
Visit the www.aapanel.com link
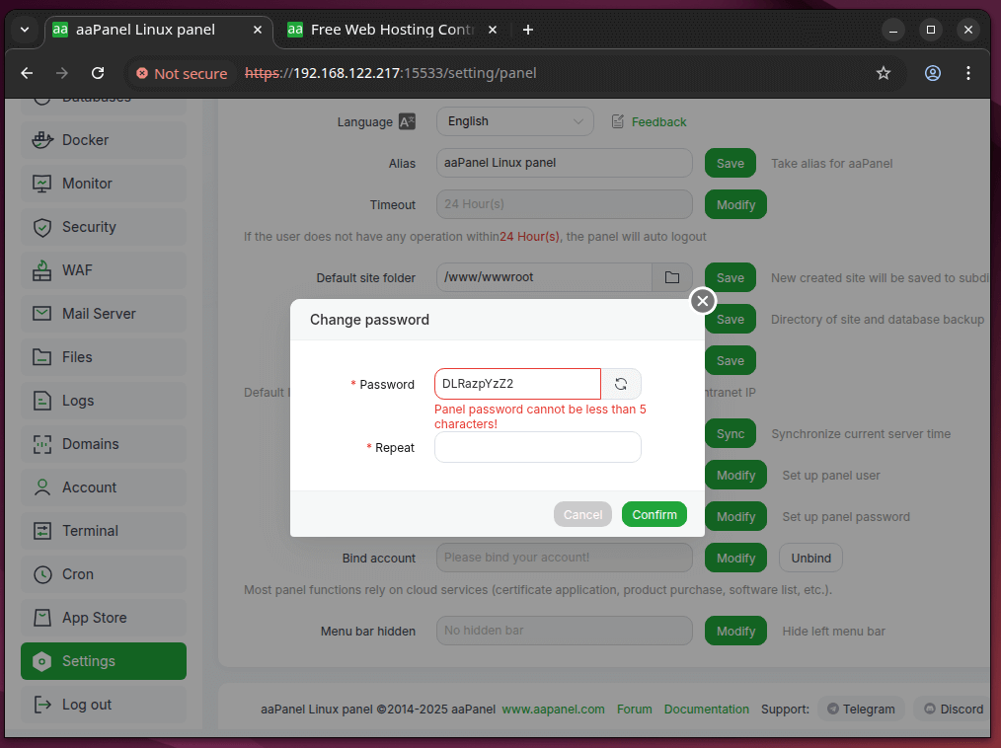point(553,709)
